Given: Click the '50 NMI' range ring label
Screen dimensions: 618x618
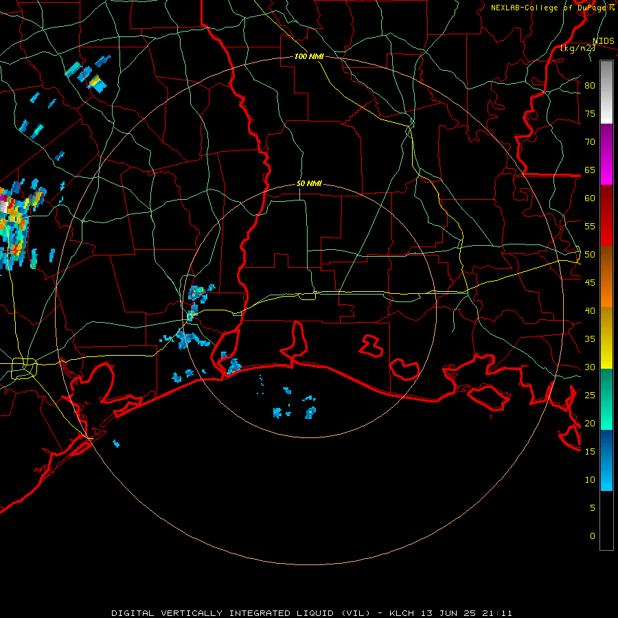Looking at the screenshot, I should coord(309,183).
